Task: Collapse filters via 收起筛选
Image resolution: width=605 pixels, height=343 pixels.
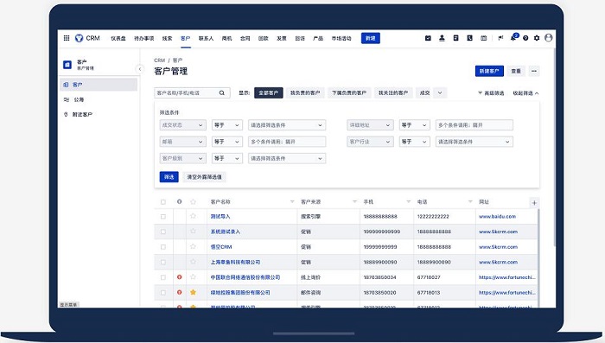Action: point(525,93)
